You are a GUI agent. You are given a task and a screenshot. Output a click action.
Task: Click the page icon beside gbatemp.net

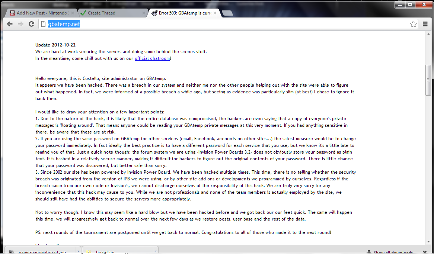click(x=43, y=24)
